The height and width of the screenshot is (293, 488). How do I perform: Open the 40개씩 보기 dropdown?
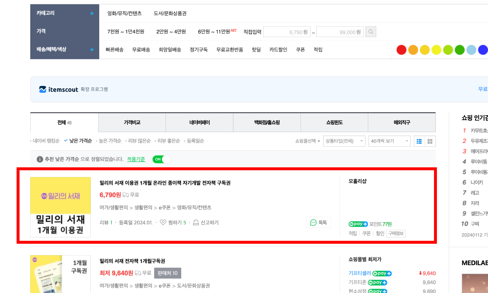click(389, 141)
